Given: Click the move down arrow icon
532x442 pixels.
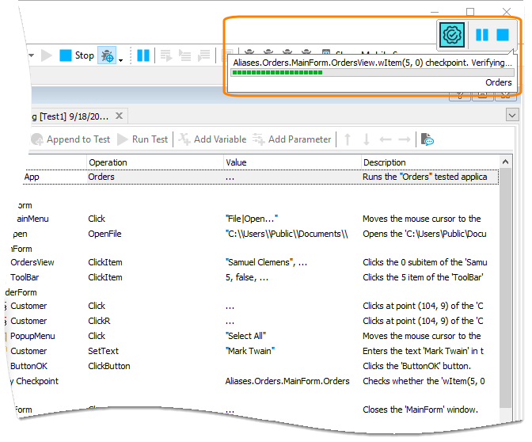Looking at the screenshot, I should pyautogui.click(x=366, y=139).
